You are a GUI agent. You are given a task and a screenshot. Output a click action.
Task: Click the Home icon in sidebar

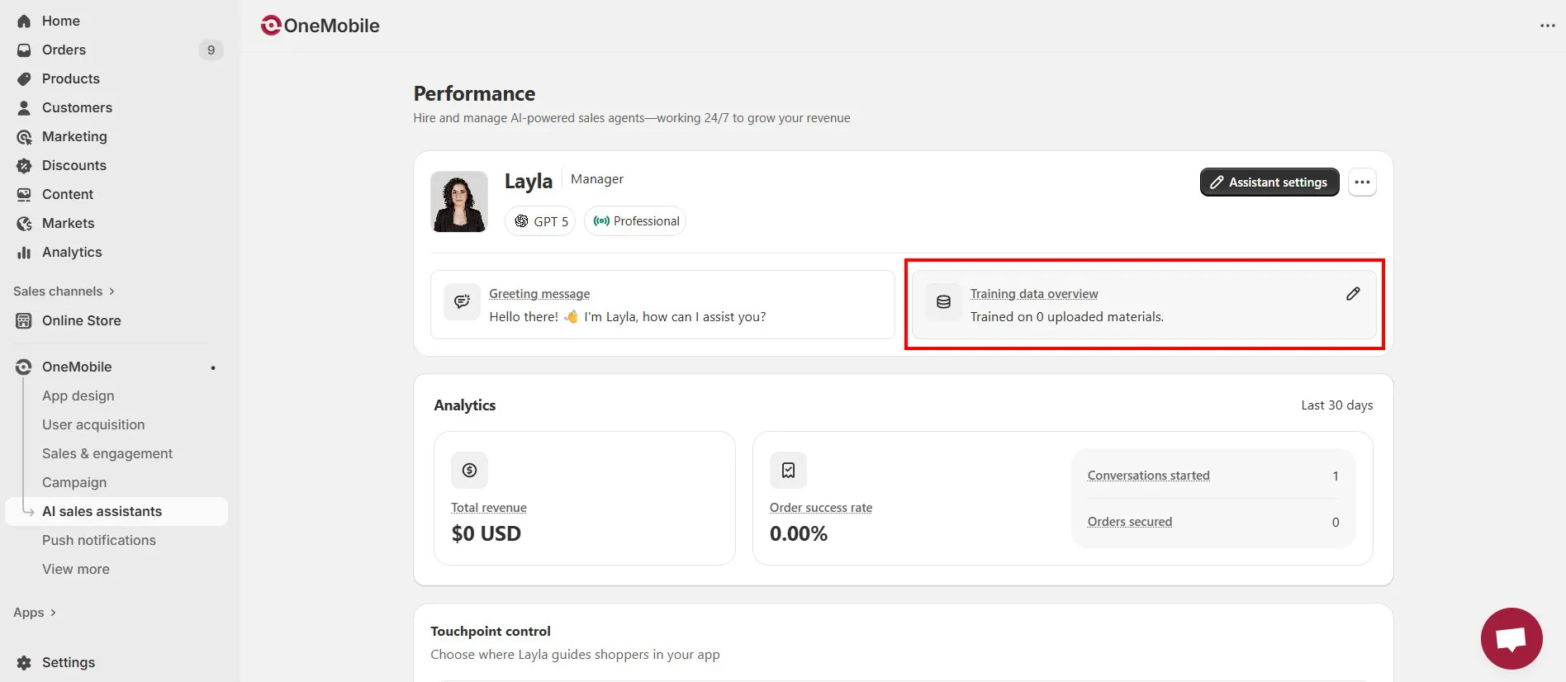point(24,21)
